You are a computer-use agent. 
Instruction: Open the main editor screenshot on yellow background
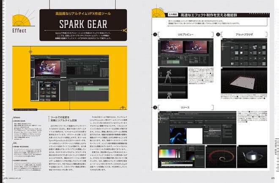point(70,78)
